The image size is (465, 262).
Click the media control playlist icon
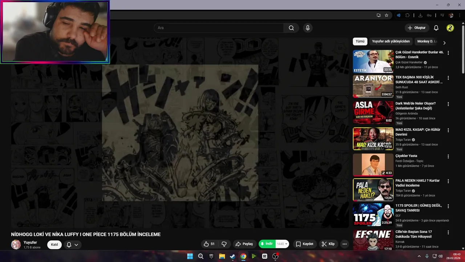point(442,15)
